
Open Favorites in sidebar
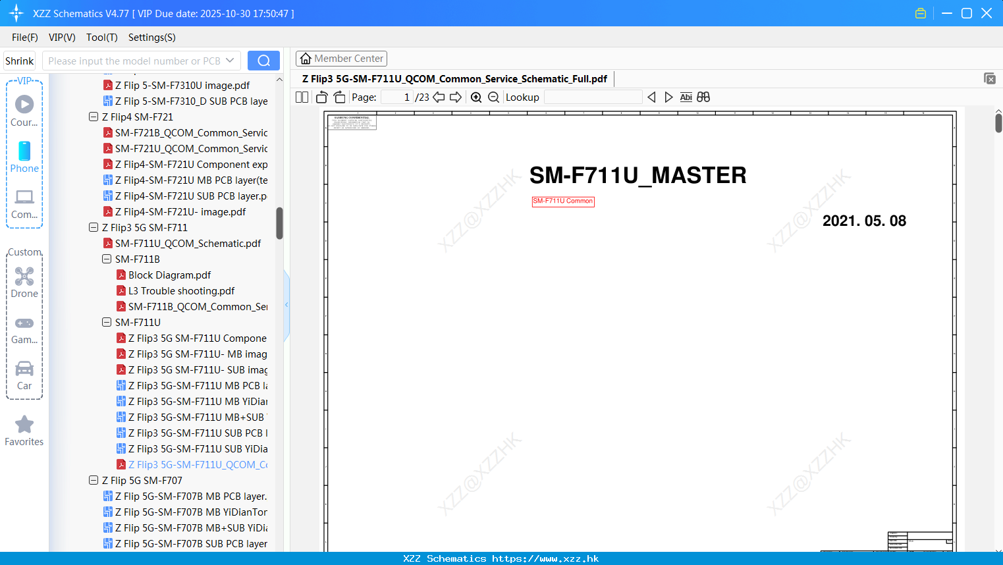coord(24,431)
